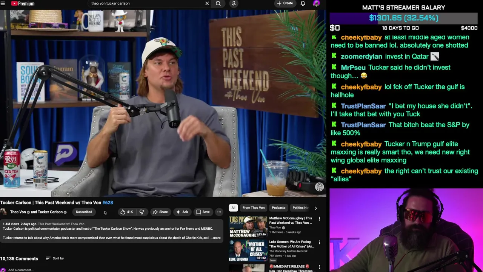Clear the search query with the X
The height and width of the screenshot is (272, 483).
207,3
